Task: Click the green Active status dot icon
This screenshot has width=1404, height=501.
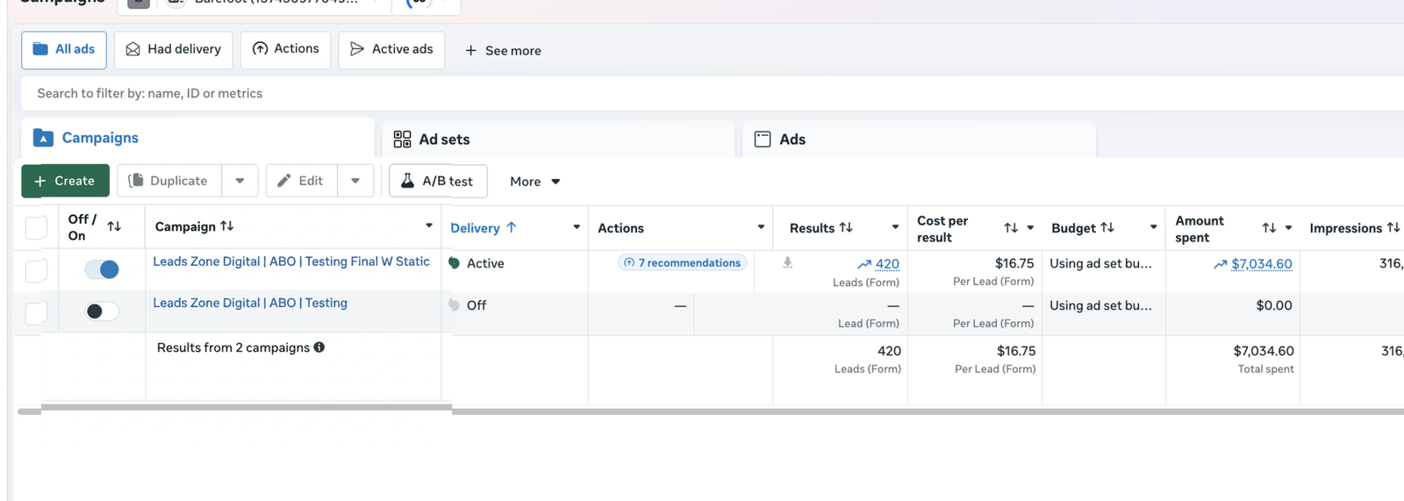Action: (x=455, y=262)
